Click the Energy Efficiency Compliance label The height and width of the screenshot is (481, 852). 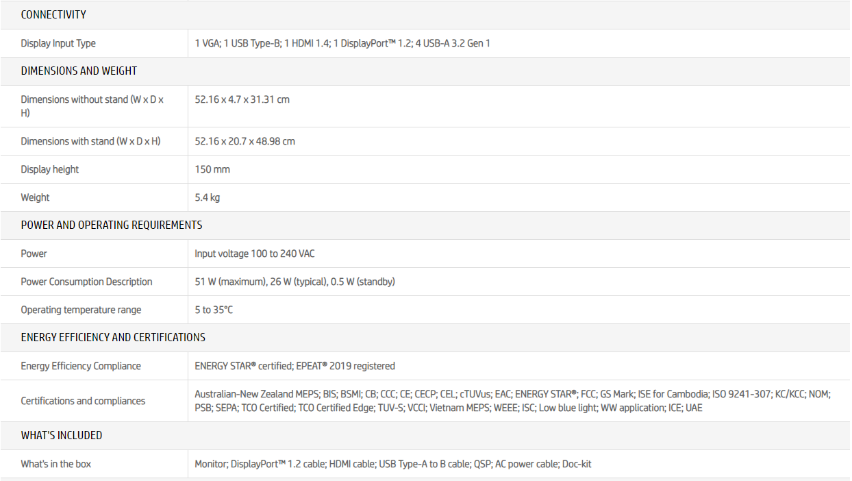(x=81, y=366)
